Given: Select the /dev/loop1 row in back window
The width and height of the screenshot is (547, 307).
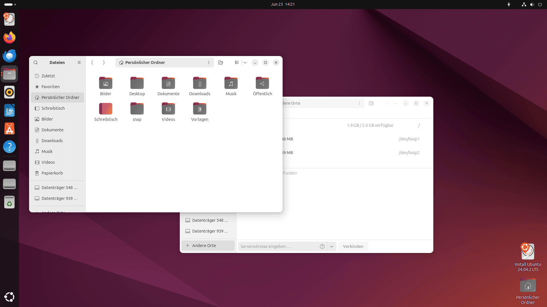Looking at the screenshot, I should click(358, 139).
